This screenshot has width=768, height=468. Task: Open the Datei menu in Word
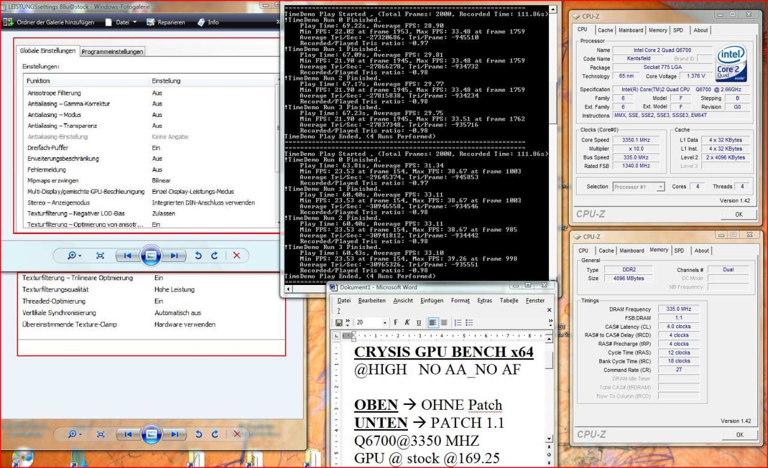click(x=344, y=301)
